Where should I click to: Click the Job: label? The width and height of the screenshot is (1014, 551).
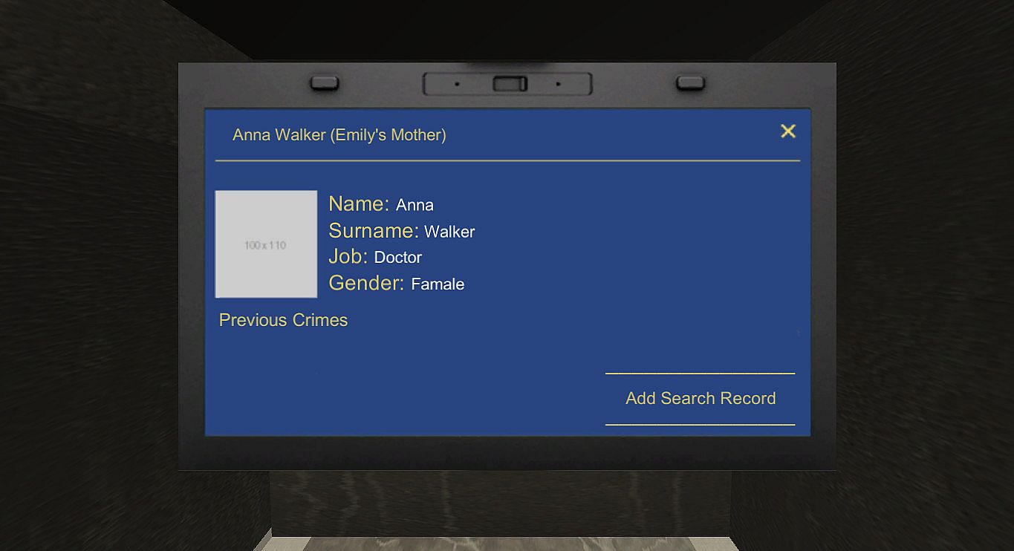(x=348, y=256)
